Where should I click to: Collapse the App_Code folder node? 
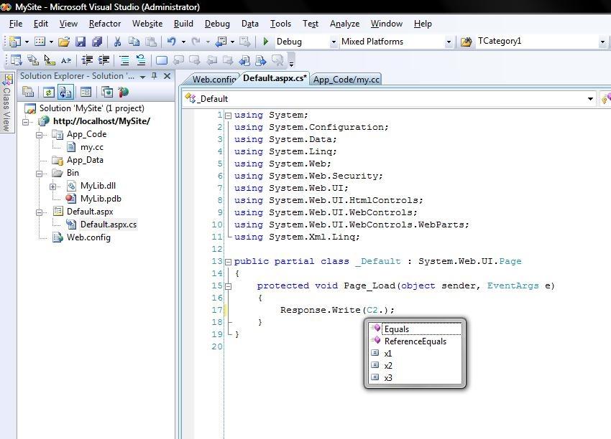point(40,135)
